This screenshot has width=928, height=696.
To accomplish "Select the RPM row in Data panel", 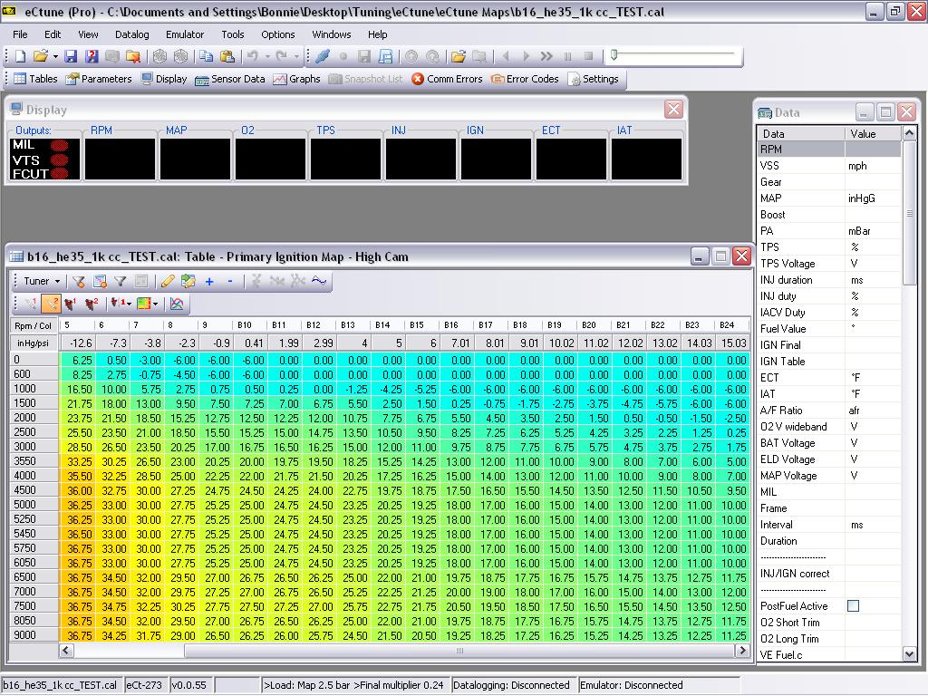I will (x=828, y=150).
